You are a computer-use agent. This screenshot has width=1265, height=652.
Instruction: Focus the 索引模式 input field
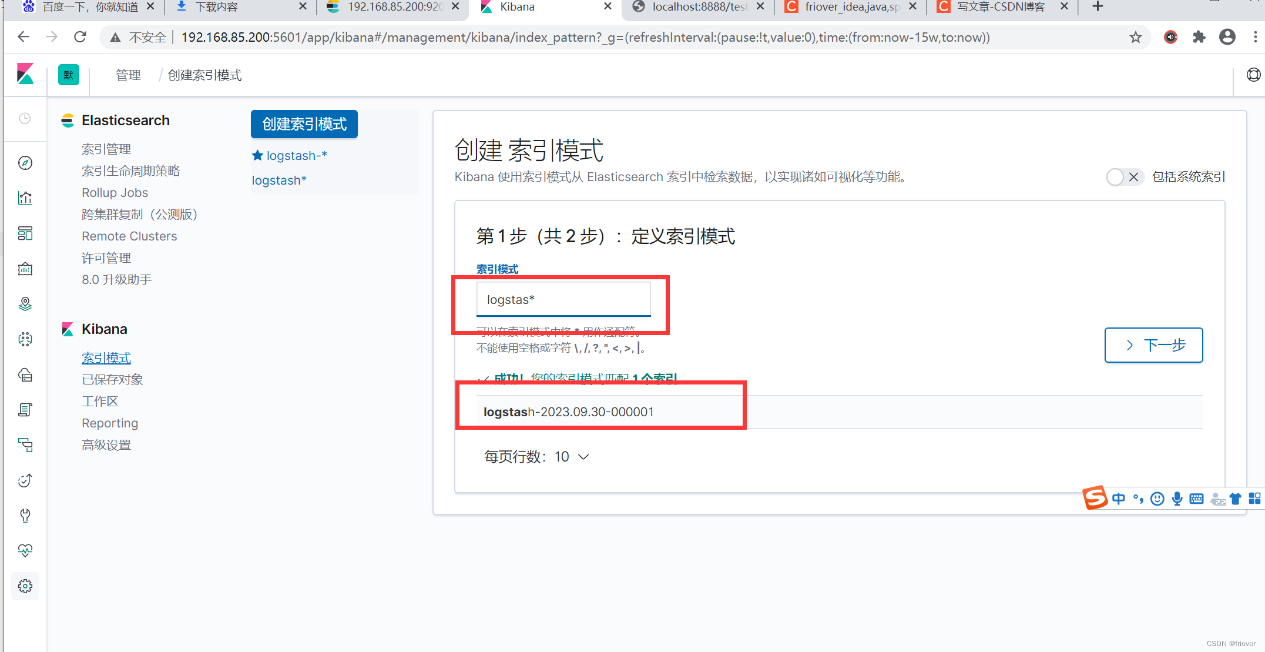[x=563, y=299]
